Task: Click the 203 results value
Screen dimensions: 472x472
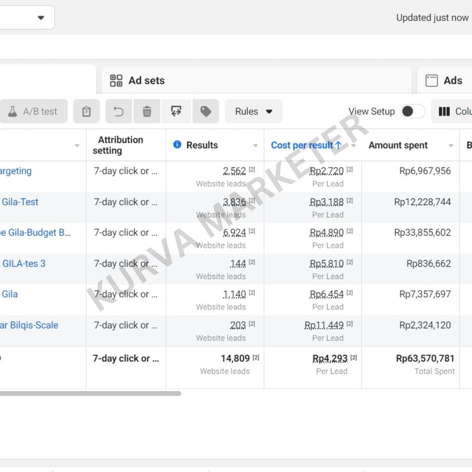Action: (x=238, y=326)
